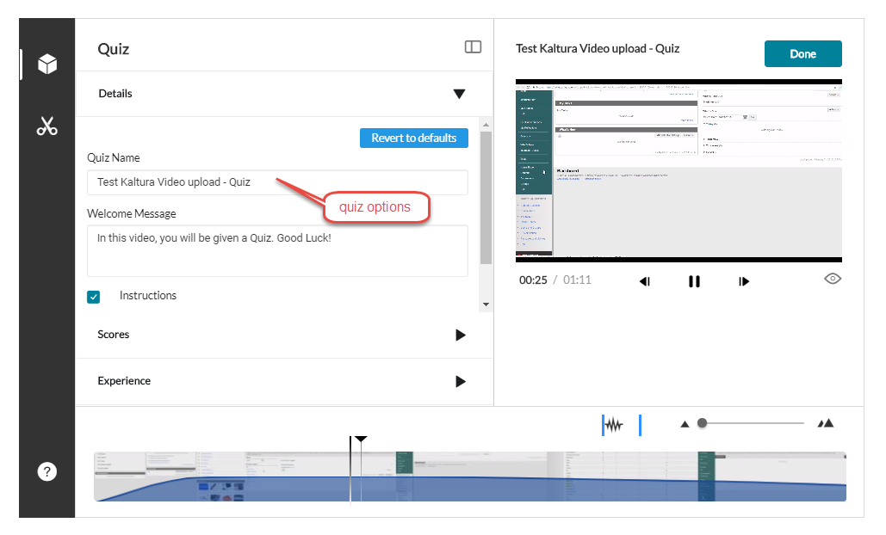Open the Quiz cube icon in sidebar

pyautogui.click(x=47, y=64)
